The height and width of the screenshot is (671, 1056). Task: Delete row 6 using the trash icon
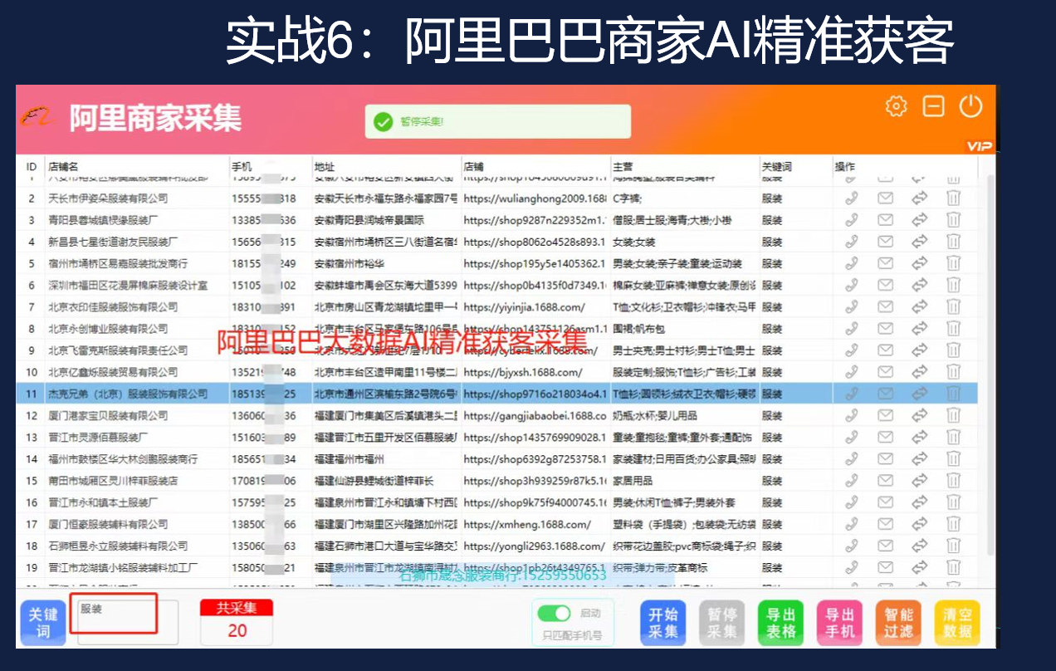click(x=954, y=286)
